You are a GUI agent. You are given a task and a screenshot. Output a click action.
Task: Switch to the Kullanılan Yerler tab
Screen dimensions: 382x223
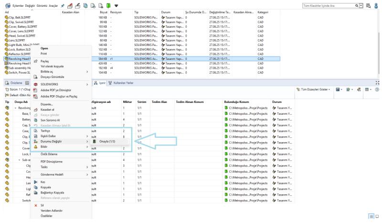pos(121,83)
